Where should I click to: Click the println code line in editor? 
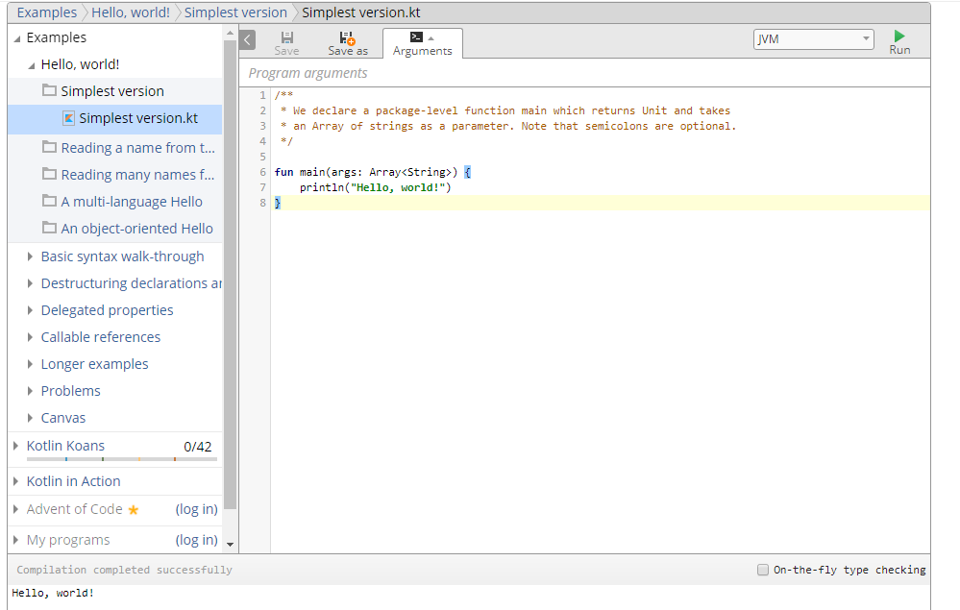(375, 187)
